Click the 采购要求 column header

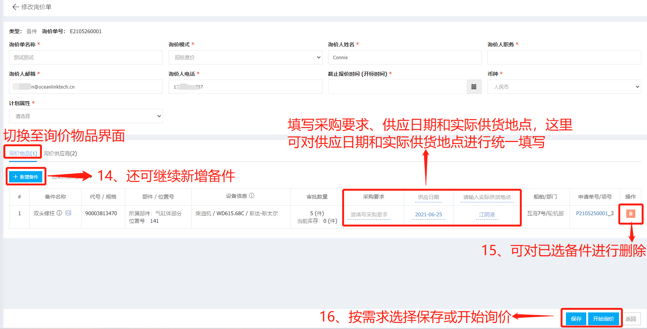373,197
